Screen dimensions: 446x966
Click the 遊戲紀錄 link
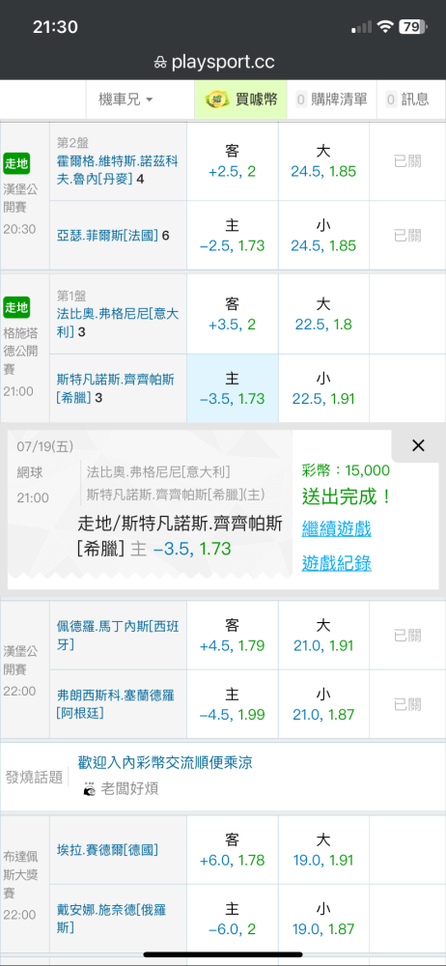coord(336,562)
